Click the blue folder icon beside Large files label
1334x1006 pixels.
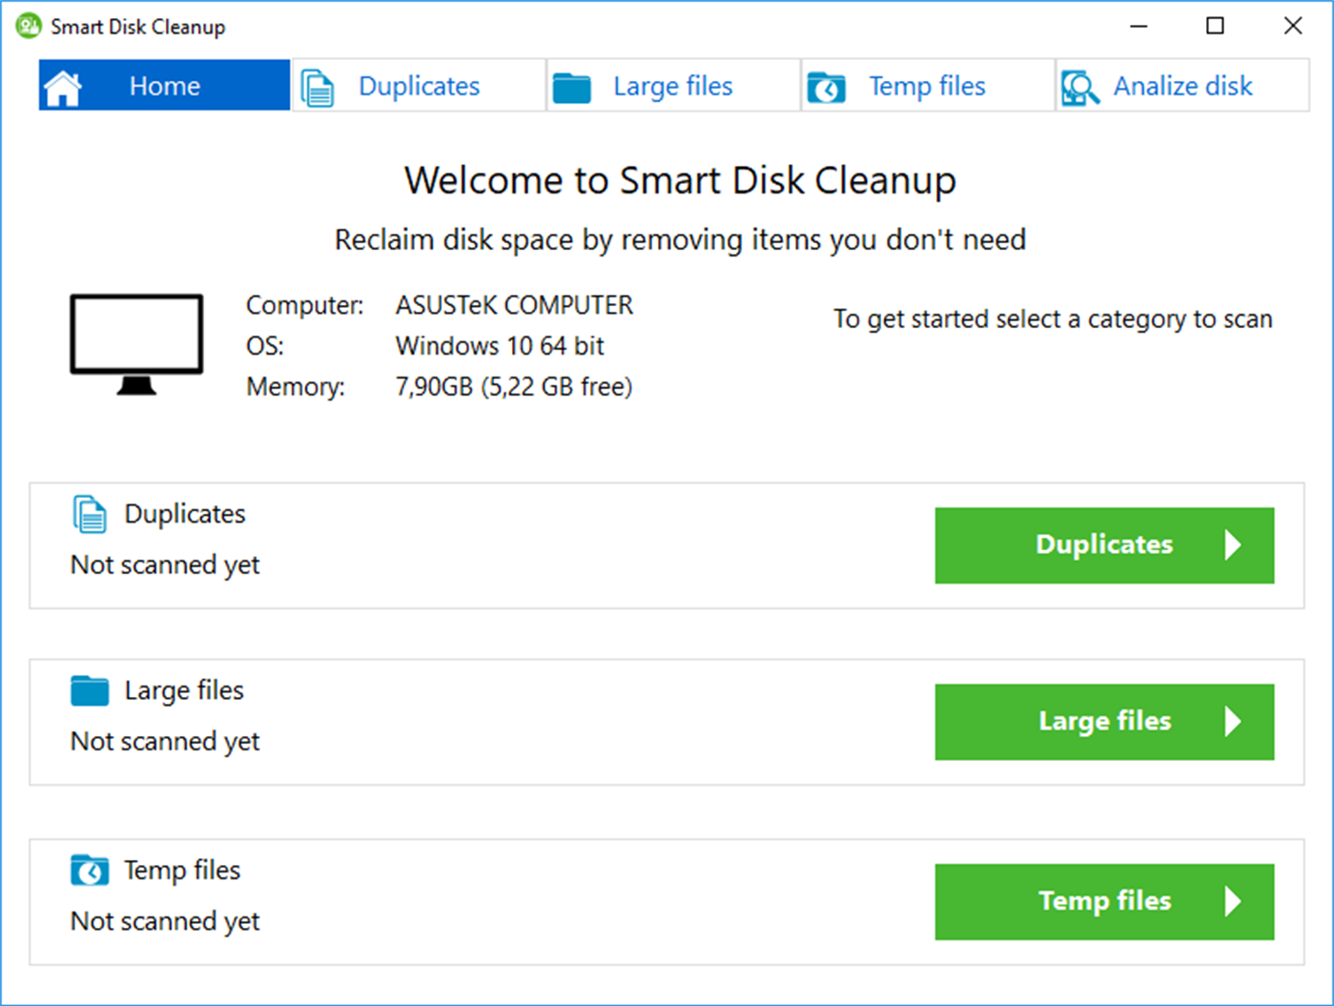(x=88, y=689)
